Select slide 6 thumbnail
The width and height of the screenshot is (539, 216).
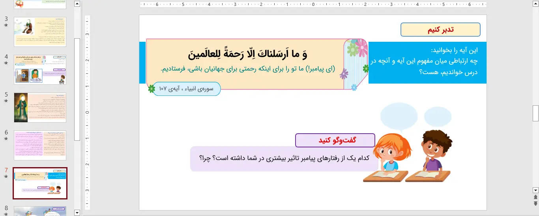pos(40,145)
